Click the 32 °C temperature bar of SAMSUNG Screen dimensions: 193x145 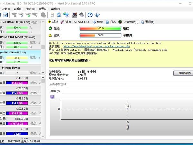pos(17,32)
